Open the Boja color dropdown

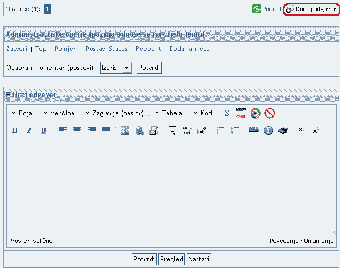pyautogui.click(x=22, y=113)
